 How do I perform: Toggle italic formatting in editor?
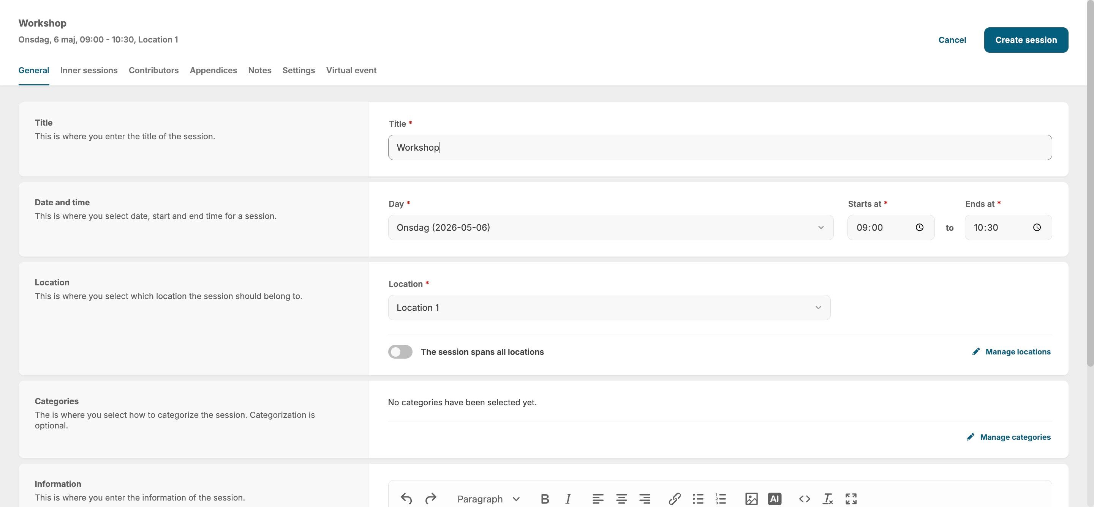coord(568,499)
